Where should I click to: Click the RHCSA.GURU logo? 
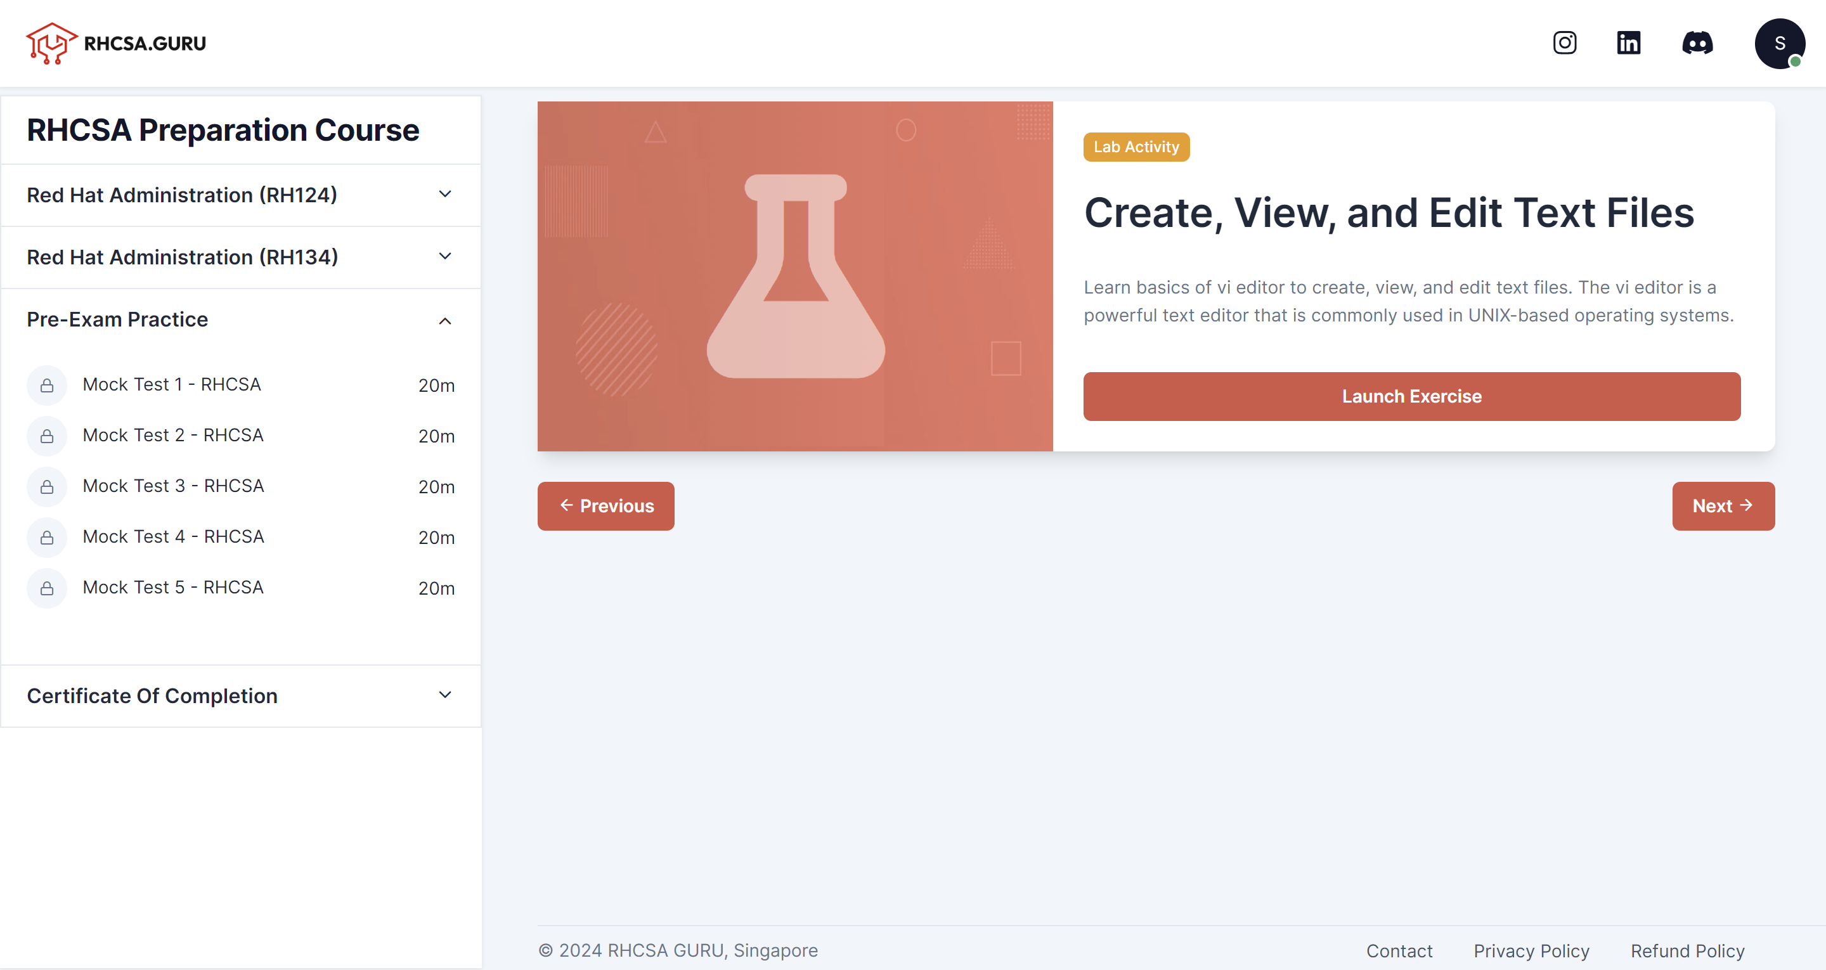pyautogui.click(x=116, y=43)
